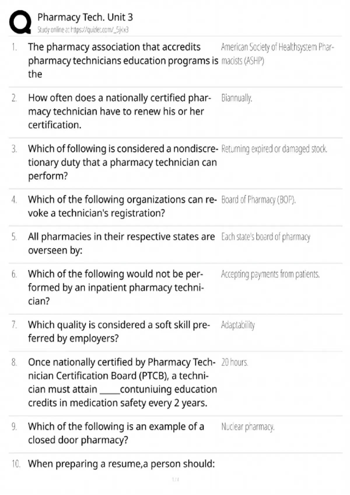The width and height of the screenshot is (350, 495).
Task: Click the Returning expired or damaged stock answer
Action: [x=274, y=149]
